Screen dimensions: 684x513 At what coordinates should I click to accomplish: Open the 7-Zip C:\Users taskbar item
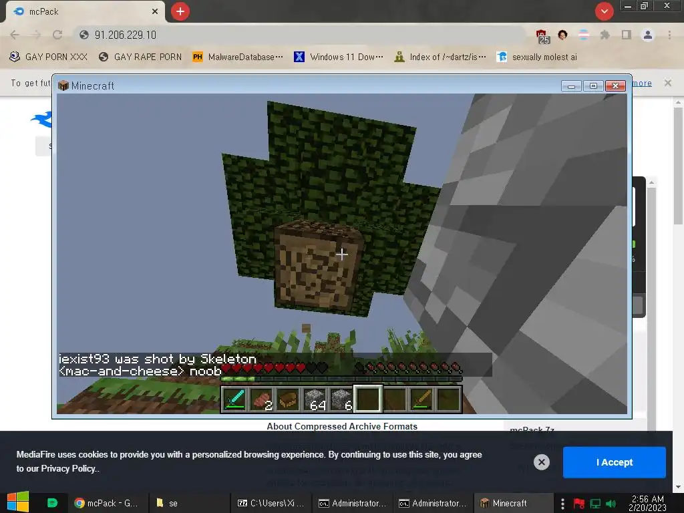pos(271,503)
